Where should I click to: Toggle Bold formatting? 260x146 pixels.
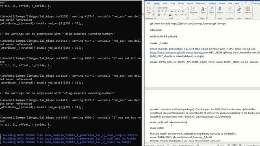(x=159, y=11)
